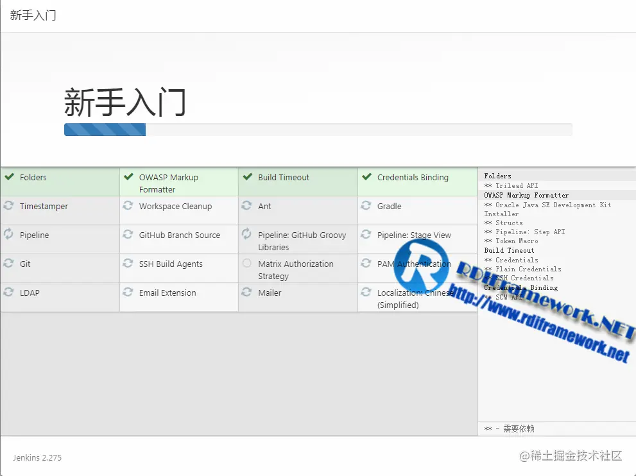Click the sync icon next to Gradle
This screenshot has width=636, height=476.
(x=366, y=205)
